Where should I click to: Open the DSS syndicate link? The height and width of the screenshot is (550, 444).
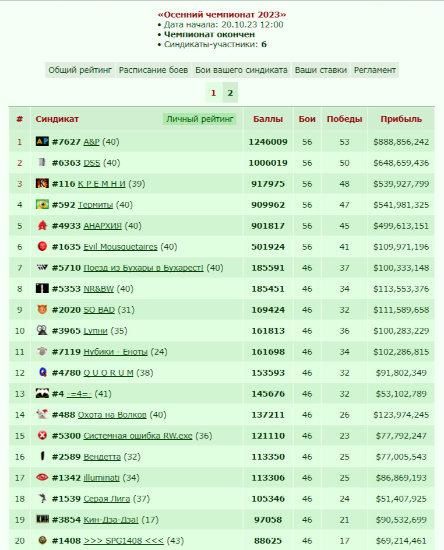[92, 163]
